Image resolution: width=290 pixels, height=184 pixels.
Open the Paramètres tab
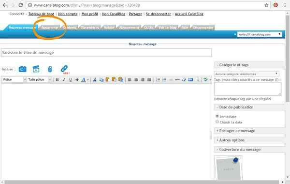tap(90, 28)
